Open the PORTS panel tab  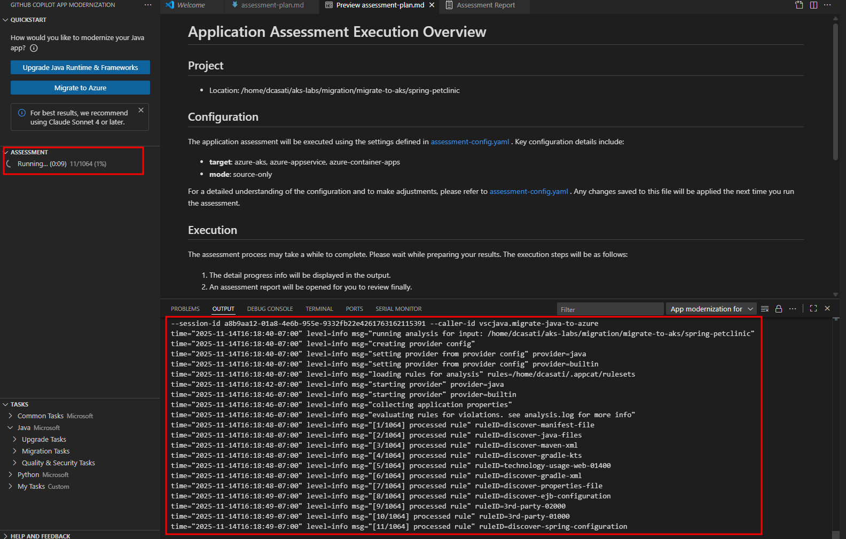(x=354, y=309)
